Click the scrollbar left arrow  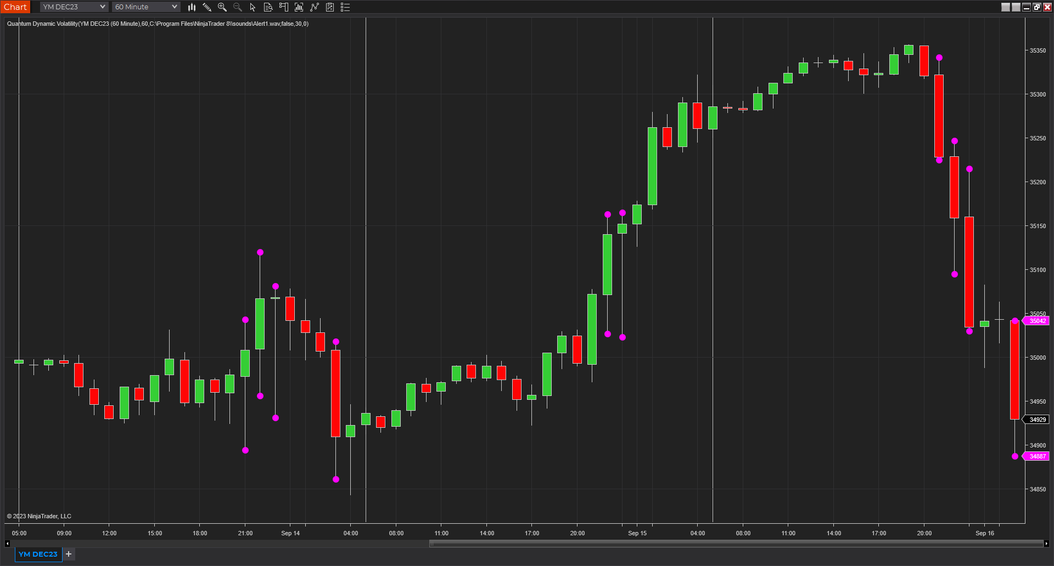pyautogui.click(x=7, y=544)
